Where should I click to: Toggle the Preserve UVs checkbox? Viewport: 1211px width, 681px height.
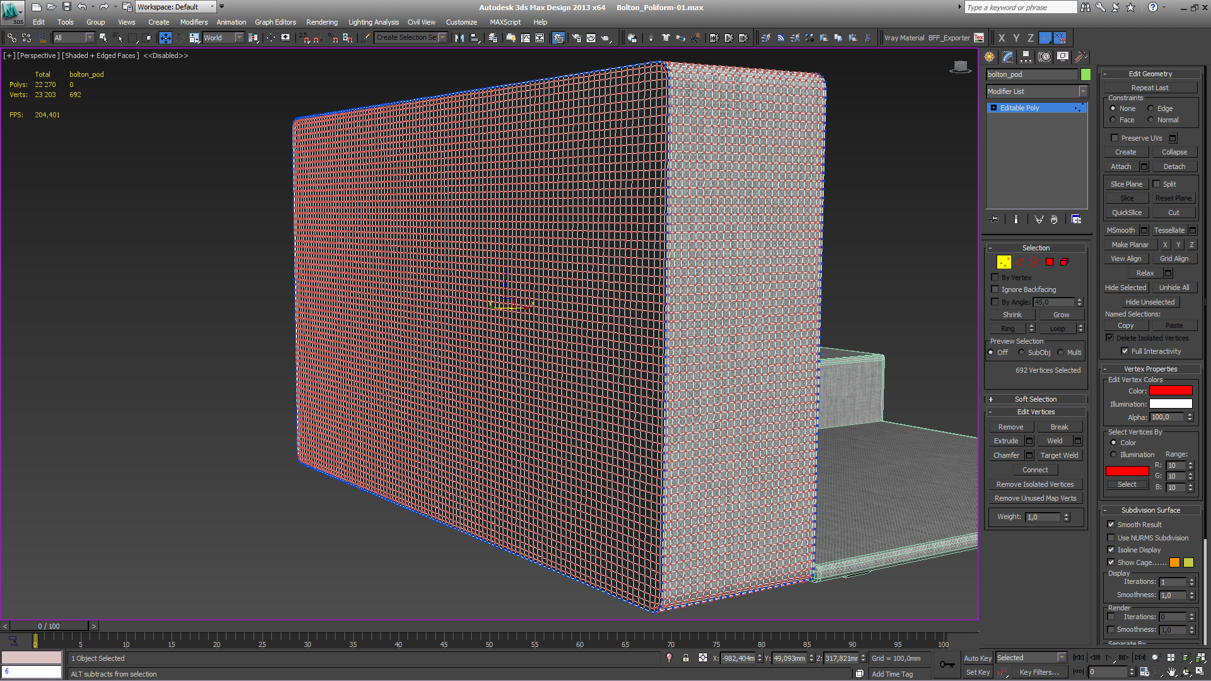(1114, 137)
